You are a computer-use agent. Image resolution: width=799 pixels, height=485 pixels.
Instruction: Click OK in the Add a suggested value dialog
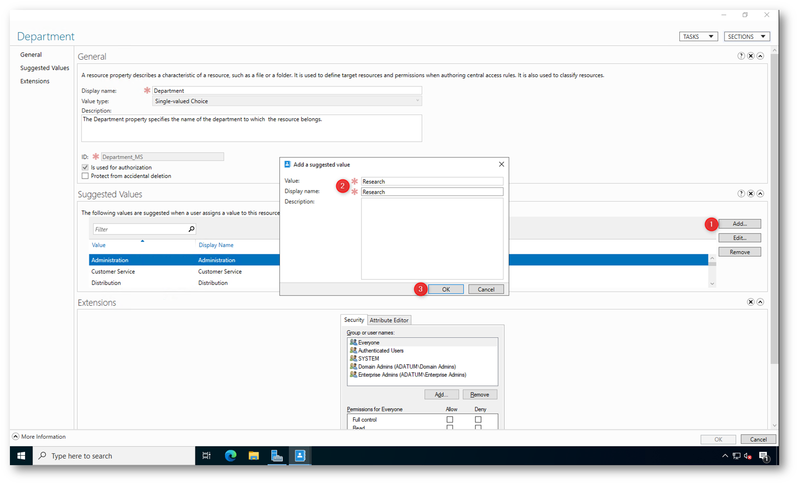click(446, 289)
